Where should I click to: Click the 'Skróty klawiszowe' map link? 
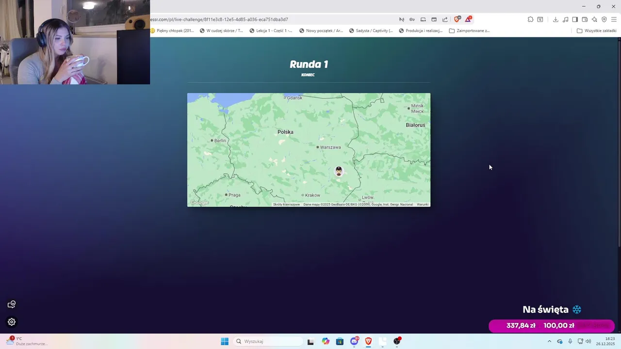(x=286, y=205)
